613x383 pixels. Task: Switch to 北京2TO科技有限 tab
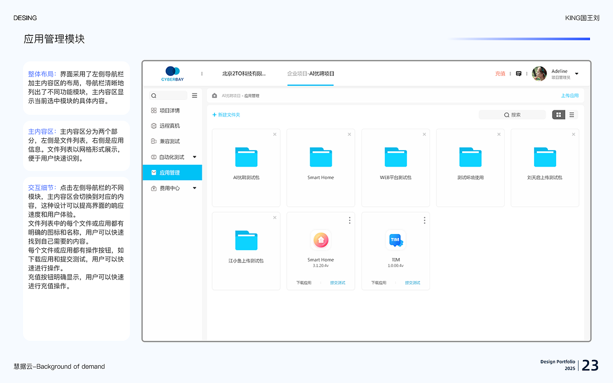coord(244,74)
